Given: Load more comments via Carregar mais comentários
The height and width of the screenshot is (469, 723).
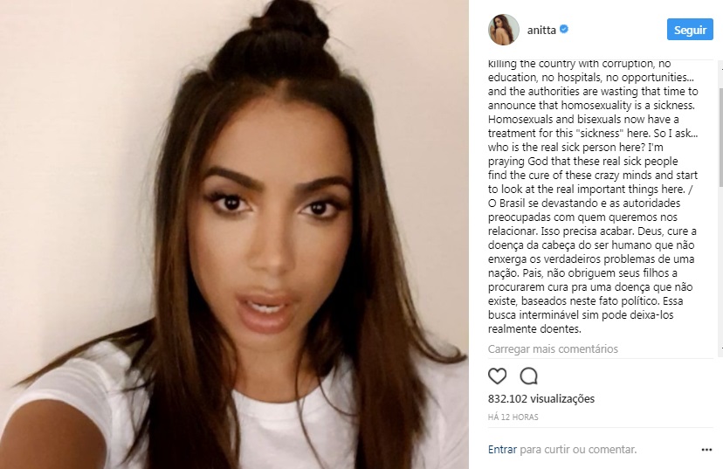Looking at the screenshot, I should (x=553, y=349).
